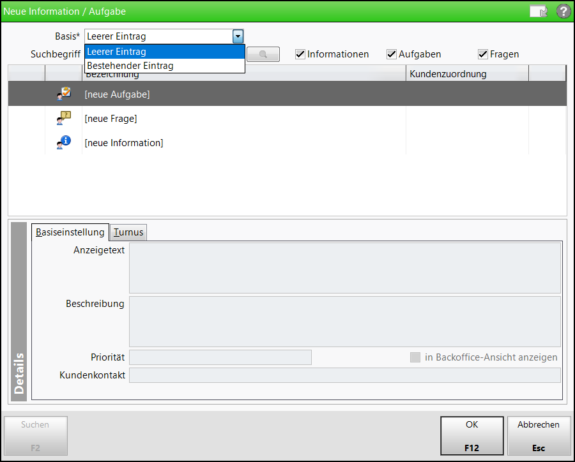This screenshot has height=462, width=575.
Task: Collapse the Basis dropdown arrow
Action: tap(238, 36)
